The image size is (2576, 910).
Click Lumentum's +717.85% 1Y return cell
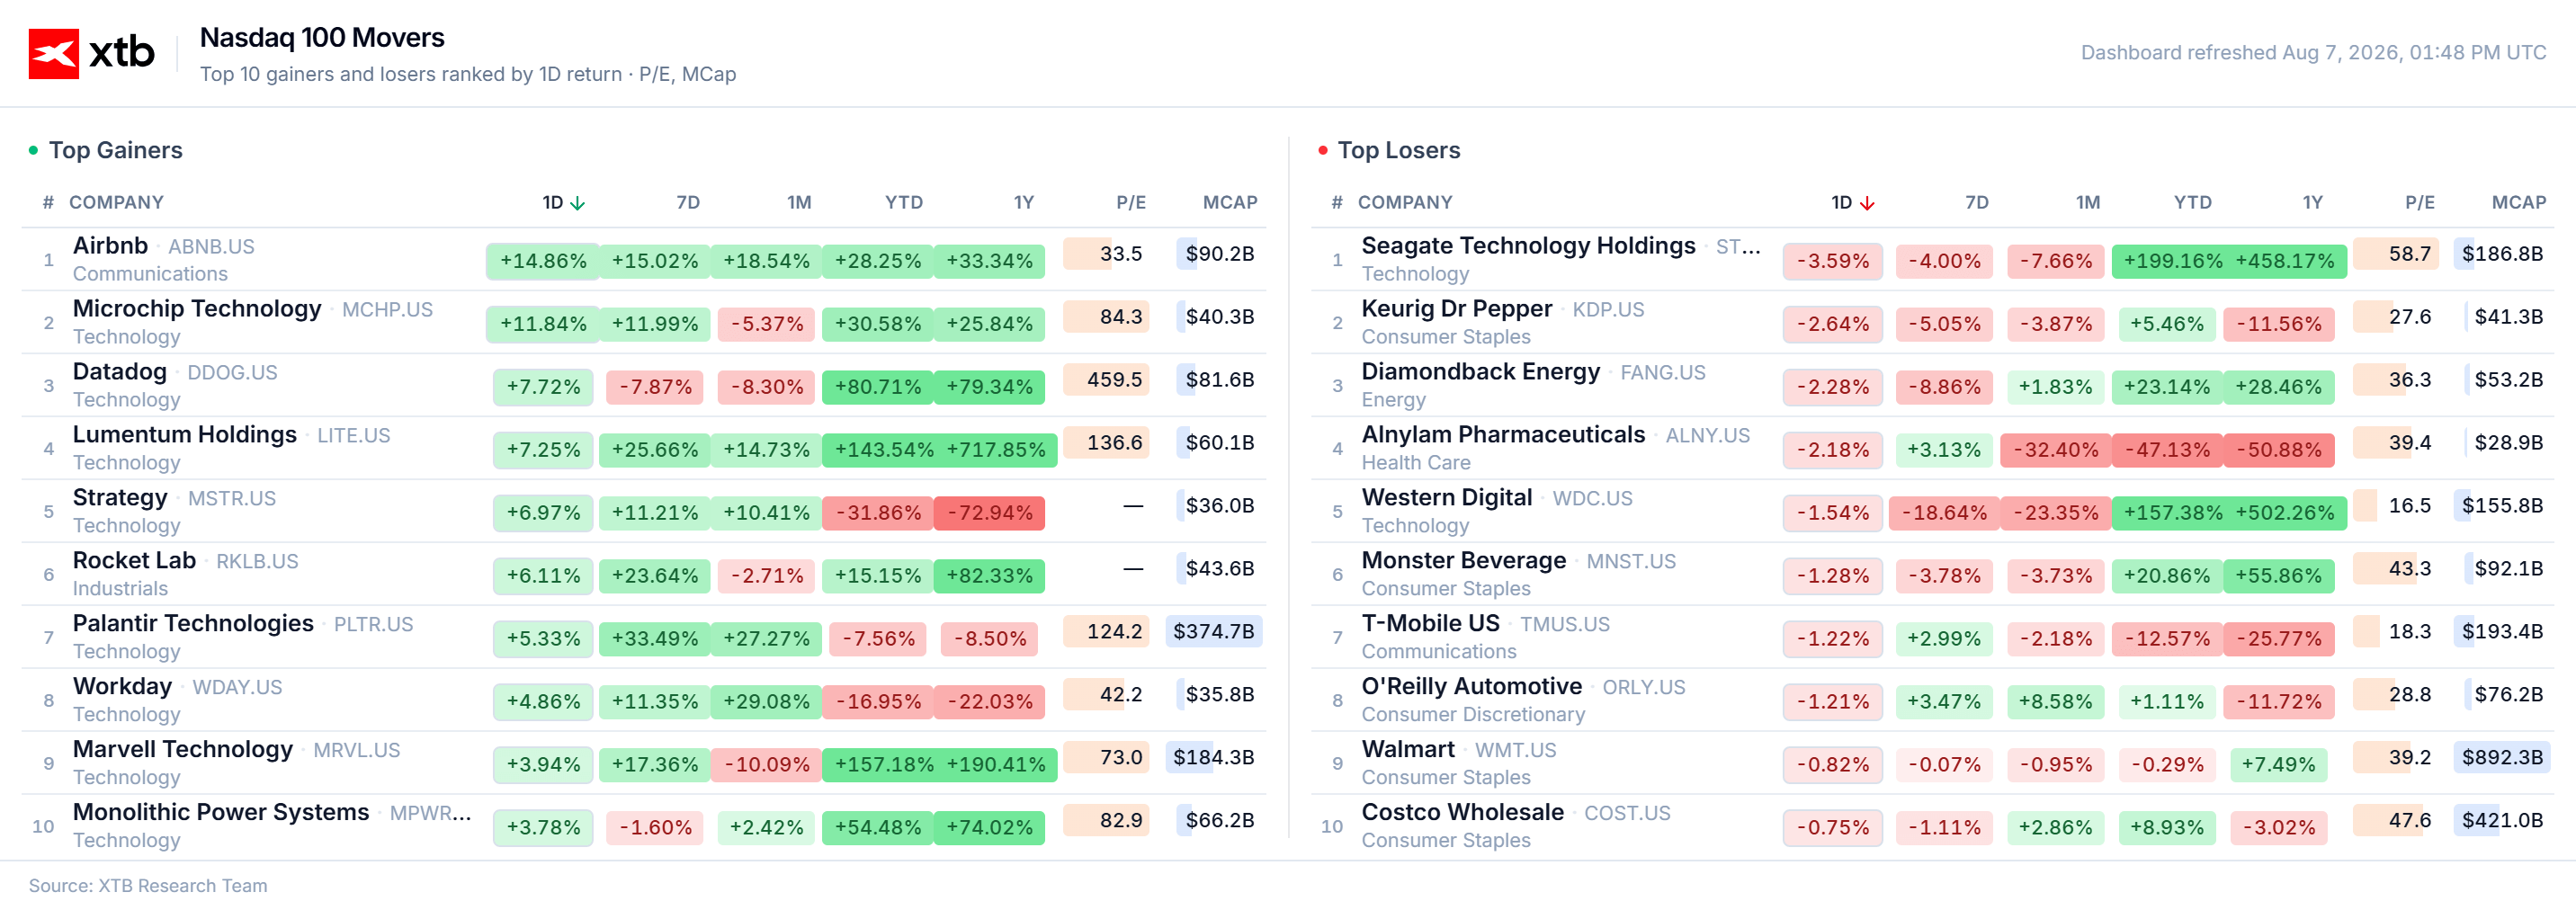(x=995, y=450)
